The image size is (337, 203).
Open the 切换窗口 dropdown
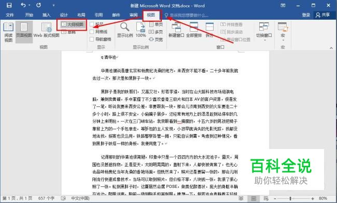(264, 32)
